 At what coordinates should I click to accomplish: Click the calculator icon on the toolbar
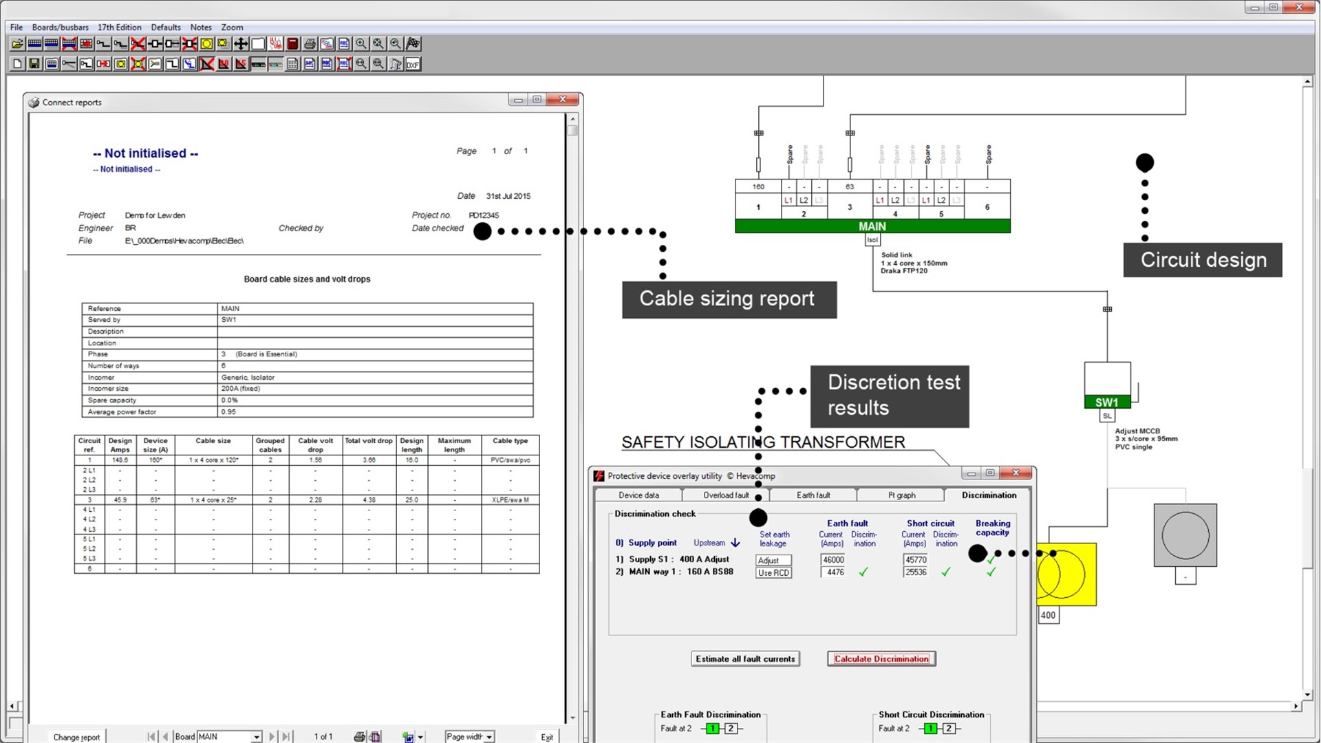click(x=292, y=43)
